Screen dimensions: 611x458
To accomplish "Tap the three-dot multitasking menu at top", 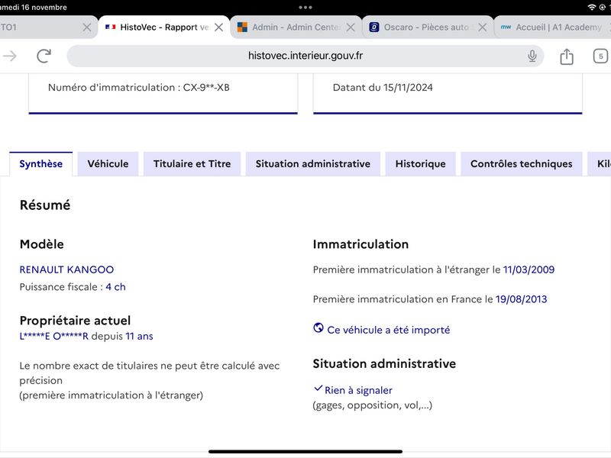I will (305, 7).
